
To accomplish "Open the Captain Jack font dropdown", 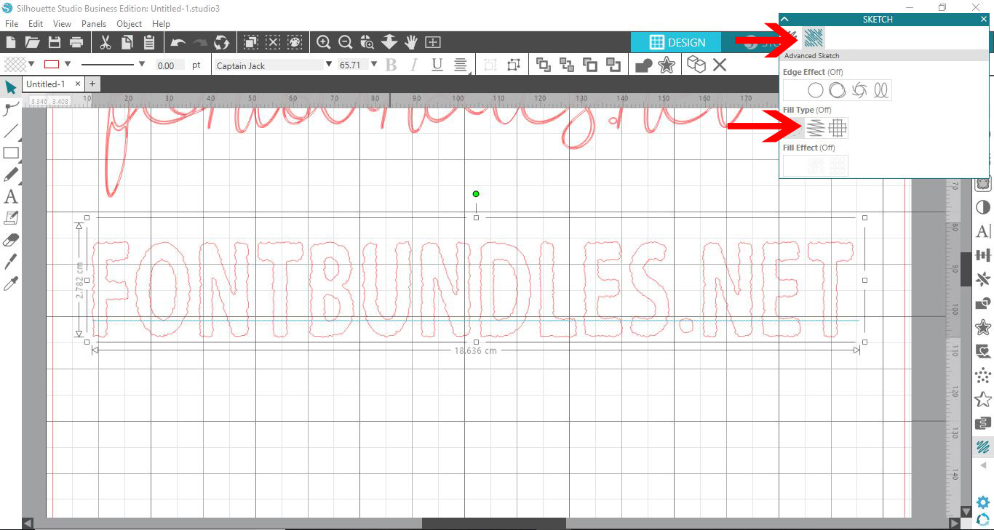I will pyautogui.click(x=328, y=64).
